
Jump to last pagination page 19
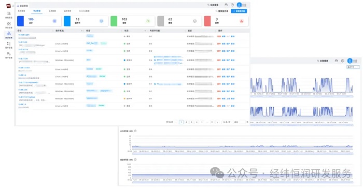[x=212, y=122]
